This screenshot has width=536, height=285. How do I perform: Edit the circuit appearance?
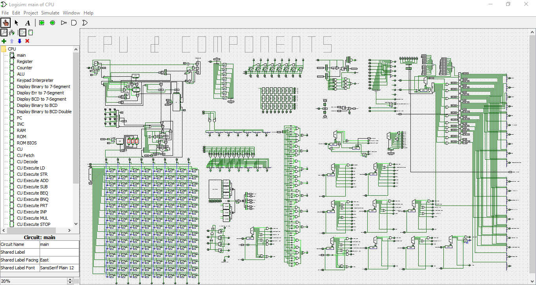pos(31,32)
